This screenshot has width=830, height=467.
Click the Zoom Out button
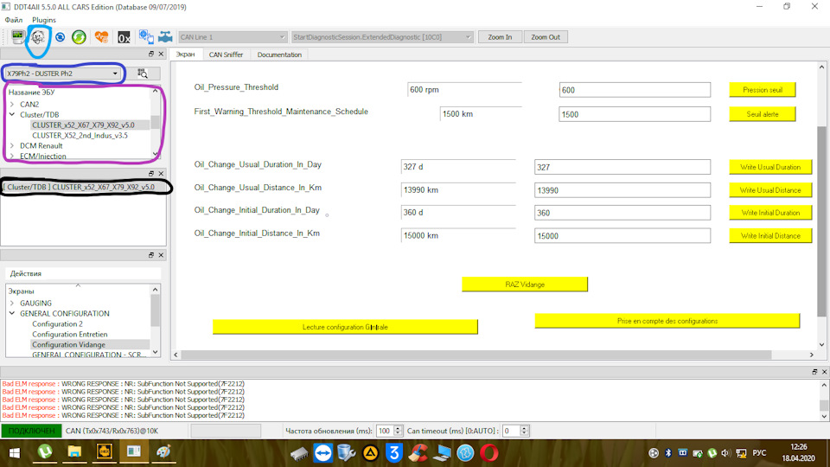546,37
